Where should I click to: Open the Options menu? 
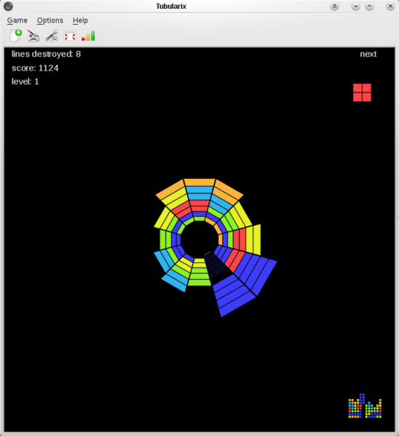click(x=50, y=20)
